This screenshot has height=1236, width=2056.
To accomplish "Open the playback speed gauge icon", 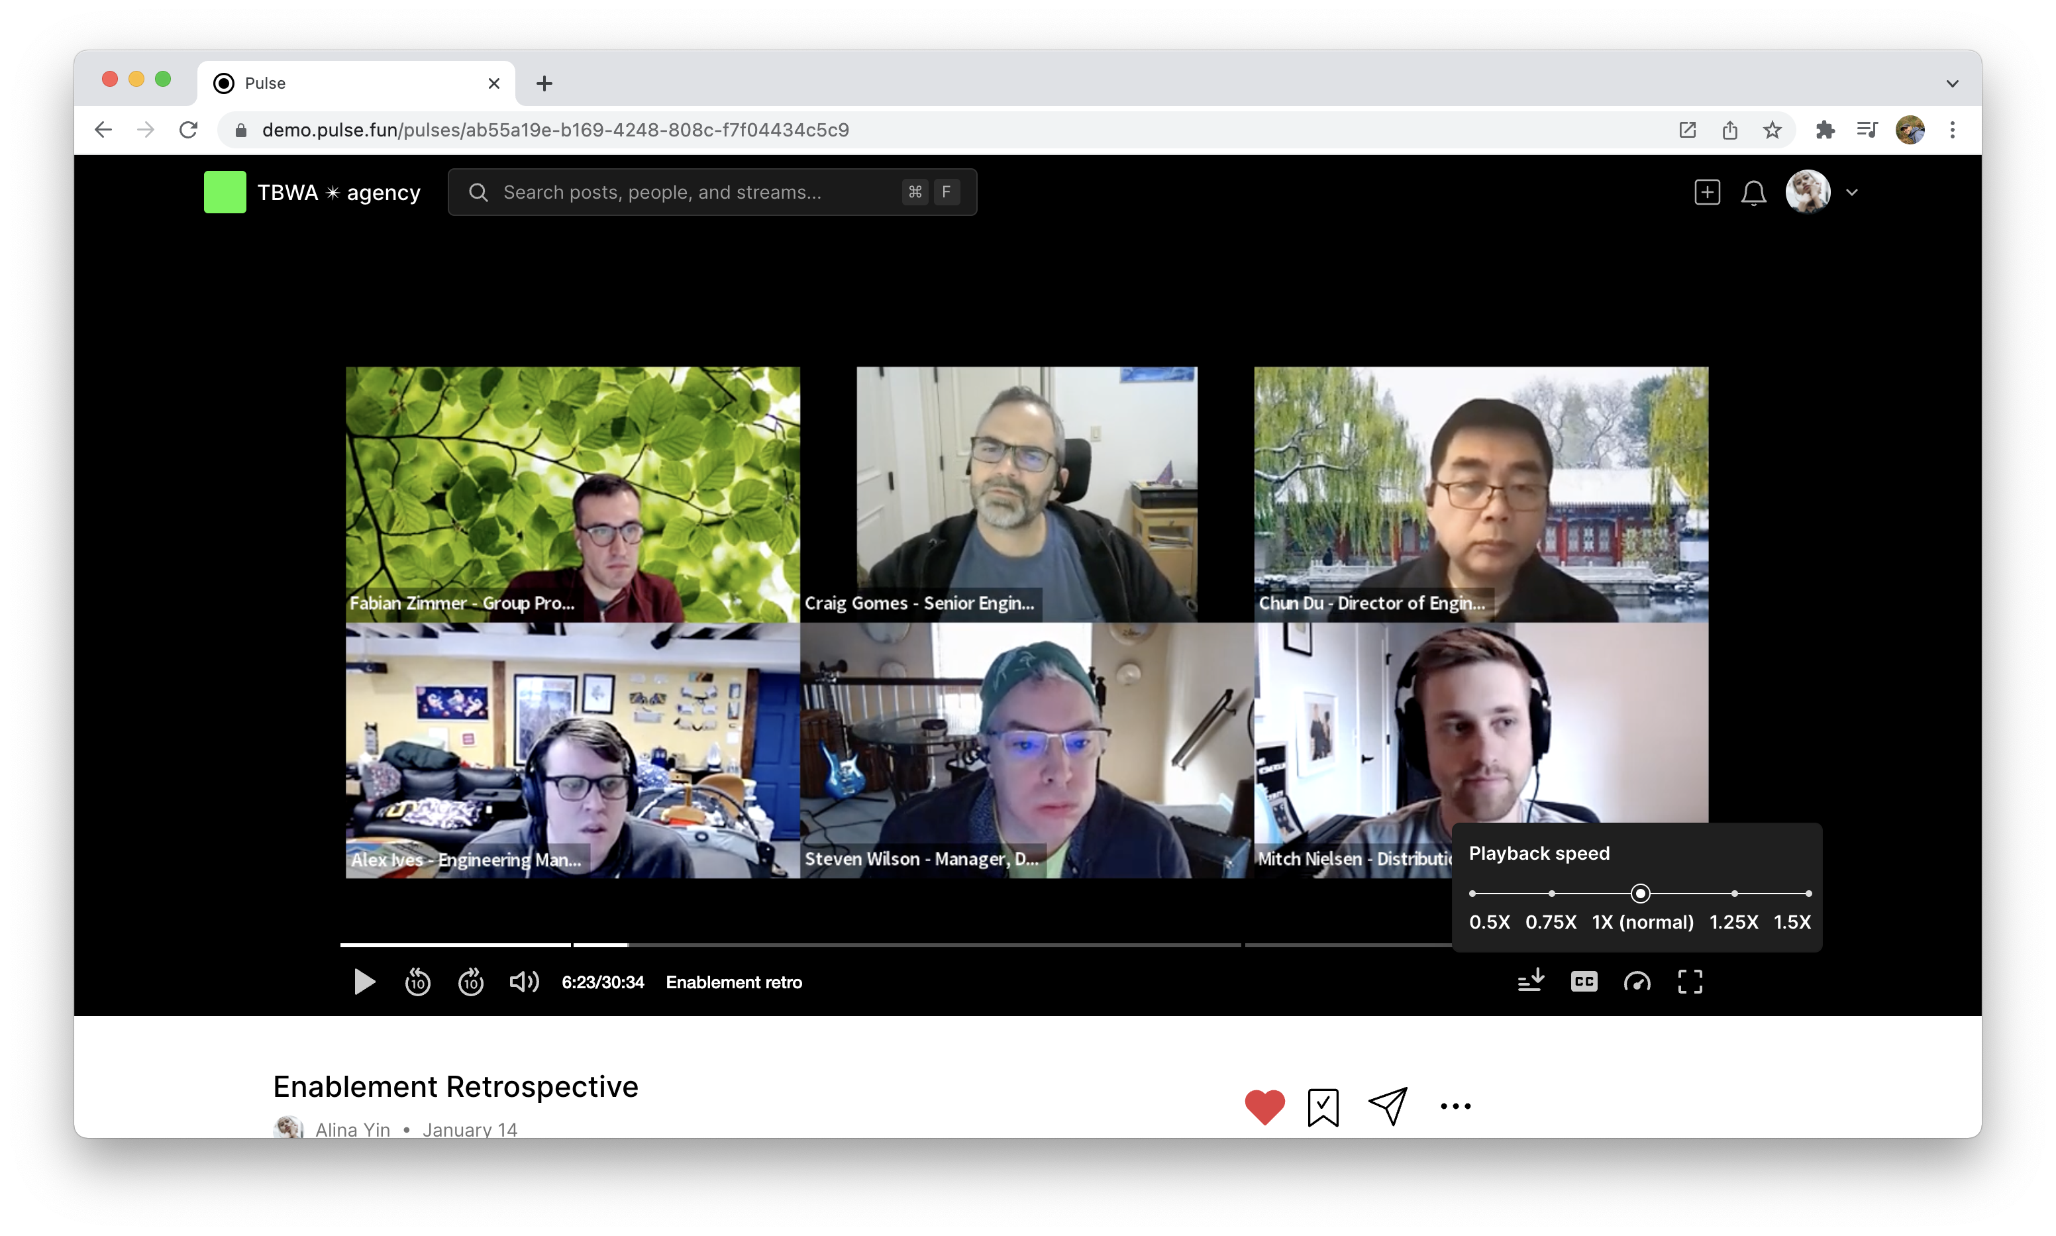I will [x=1637, y=982].
